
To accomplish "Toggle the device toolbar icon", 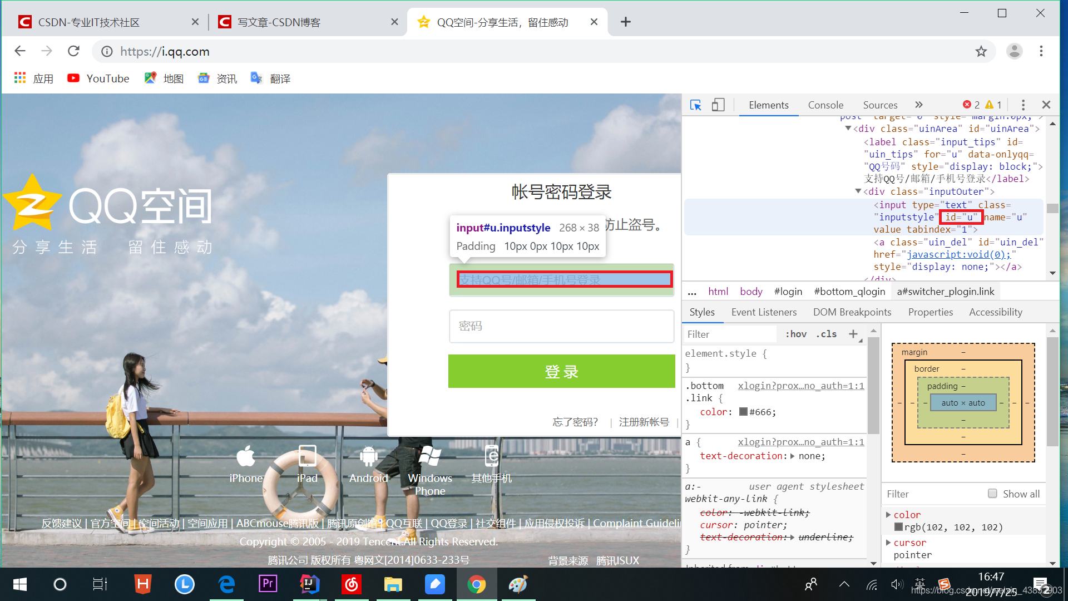I will tap(718, 105).
